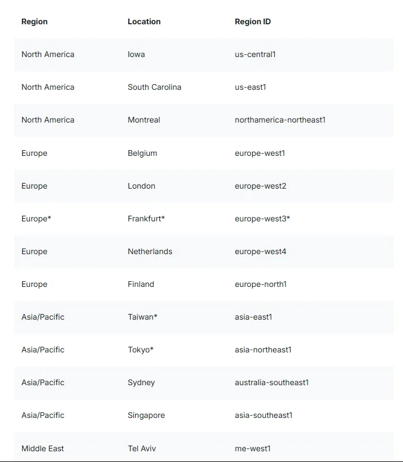
Task: Select the Taiwan* location cell
Action: [x=142, y=317]
